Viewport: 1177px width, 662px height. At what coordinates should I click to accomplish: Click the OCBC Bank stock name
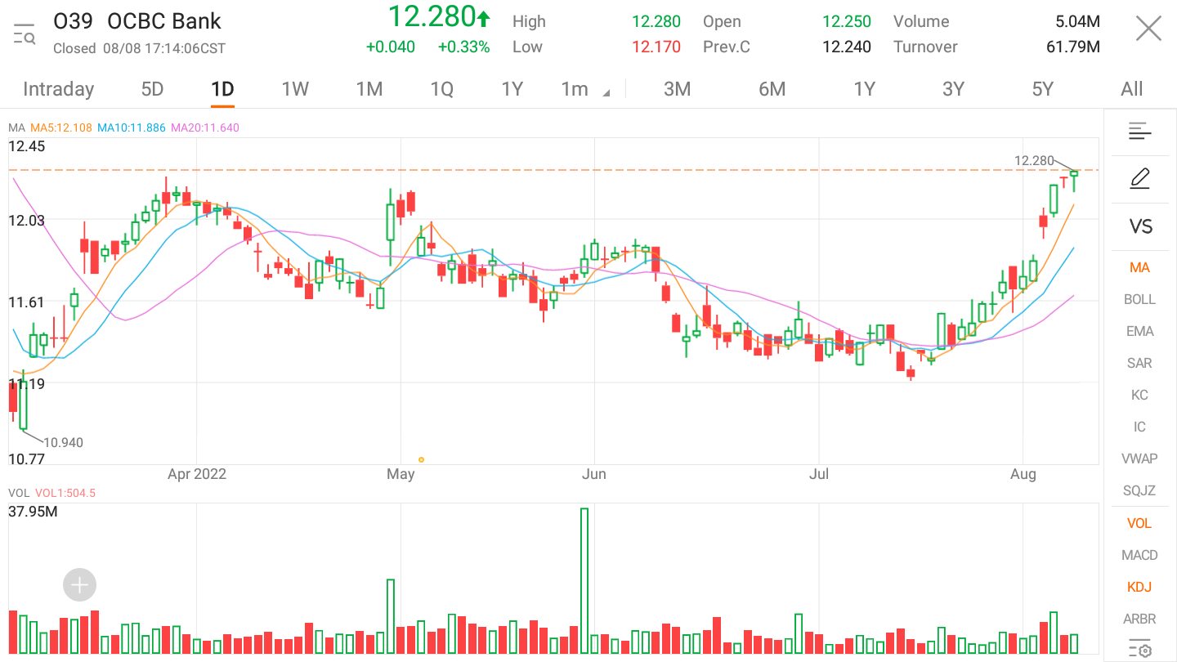coord(164,21)
